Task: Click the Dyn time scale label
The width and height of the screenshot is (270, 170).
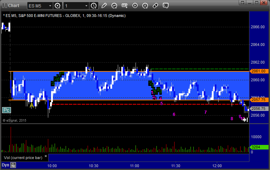Action: (x=5, y=165)
